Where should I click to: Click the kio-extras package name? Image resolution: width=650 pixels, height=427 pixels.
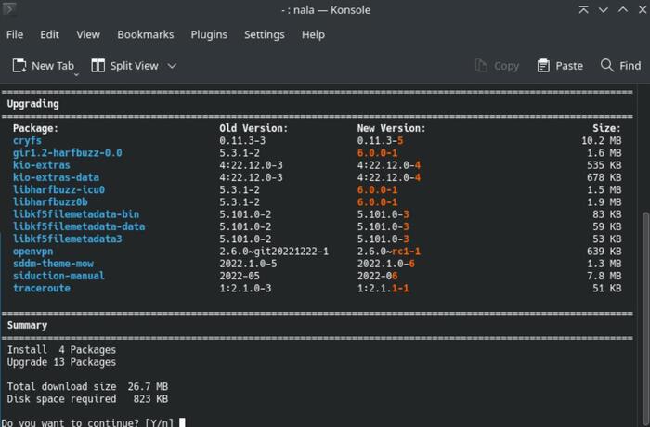(42, 165)
